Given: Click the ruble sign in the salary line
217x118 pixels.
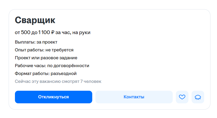Looking at the screenshot, I should [x=53, y=33].
